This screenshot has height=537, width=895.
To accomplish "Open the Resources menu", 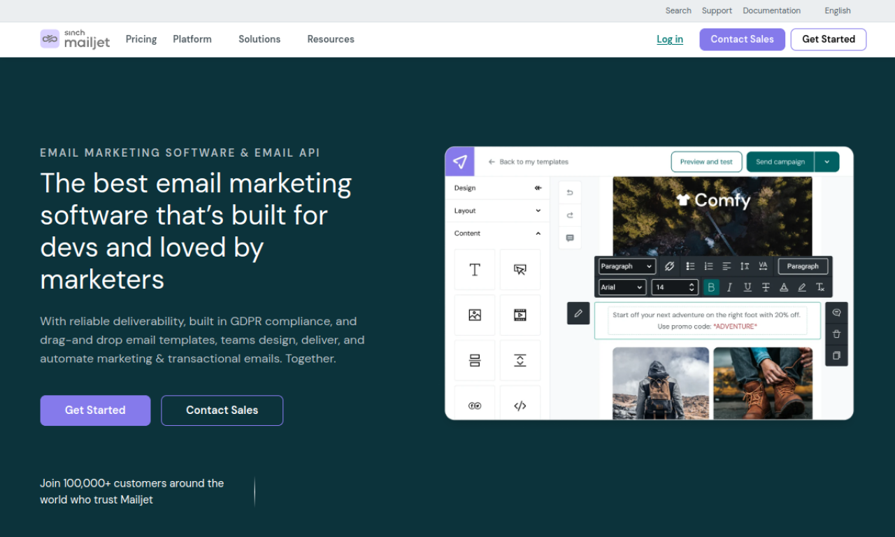I will coord(331,39).
